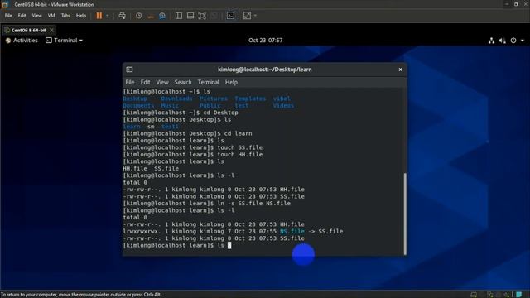
Task: Pause the virtual machine with the orange pause icon
Action: point(99,16)
